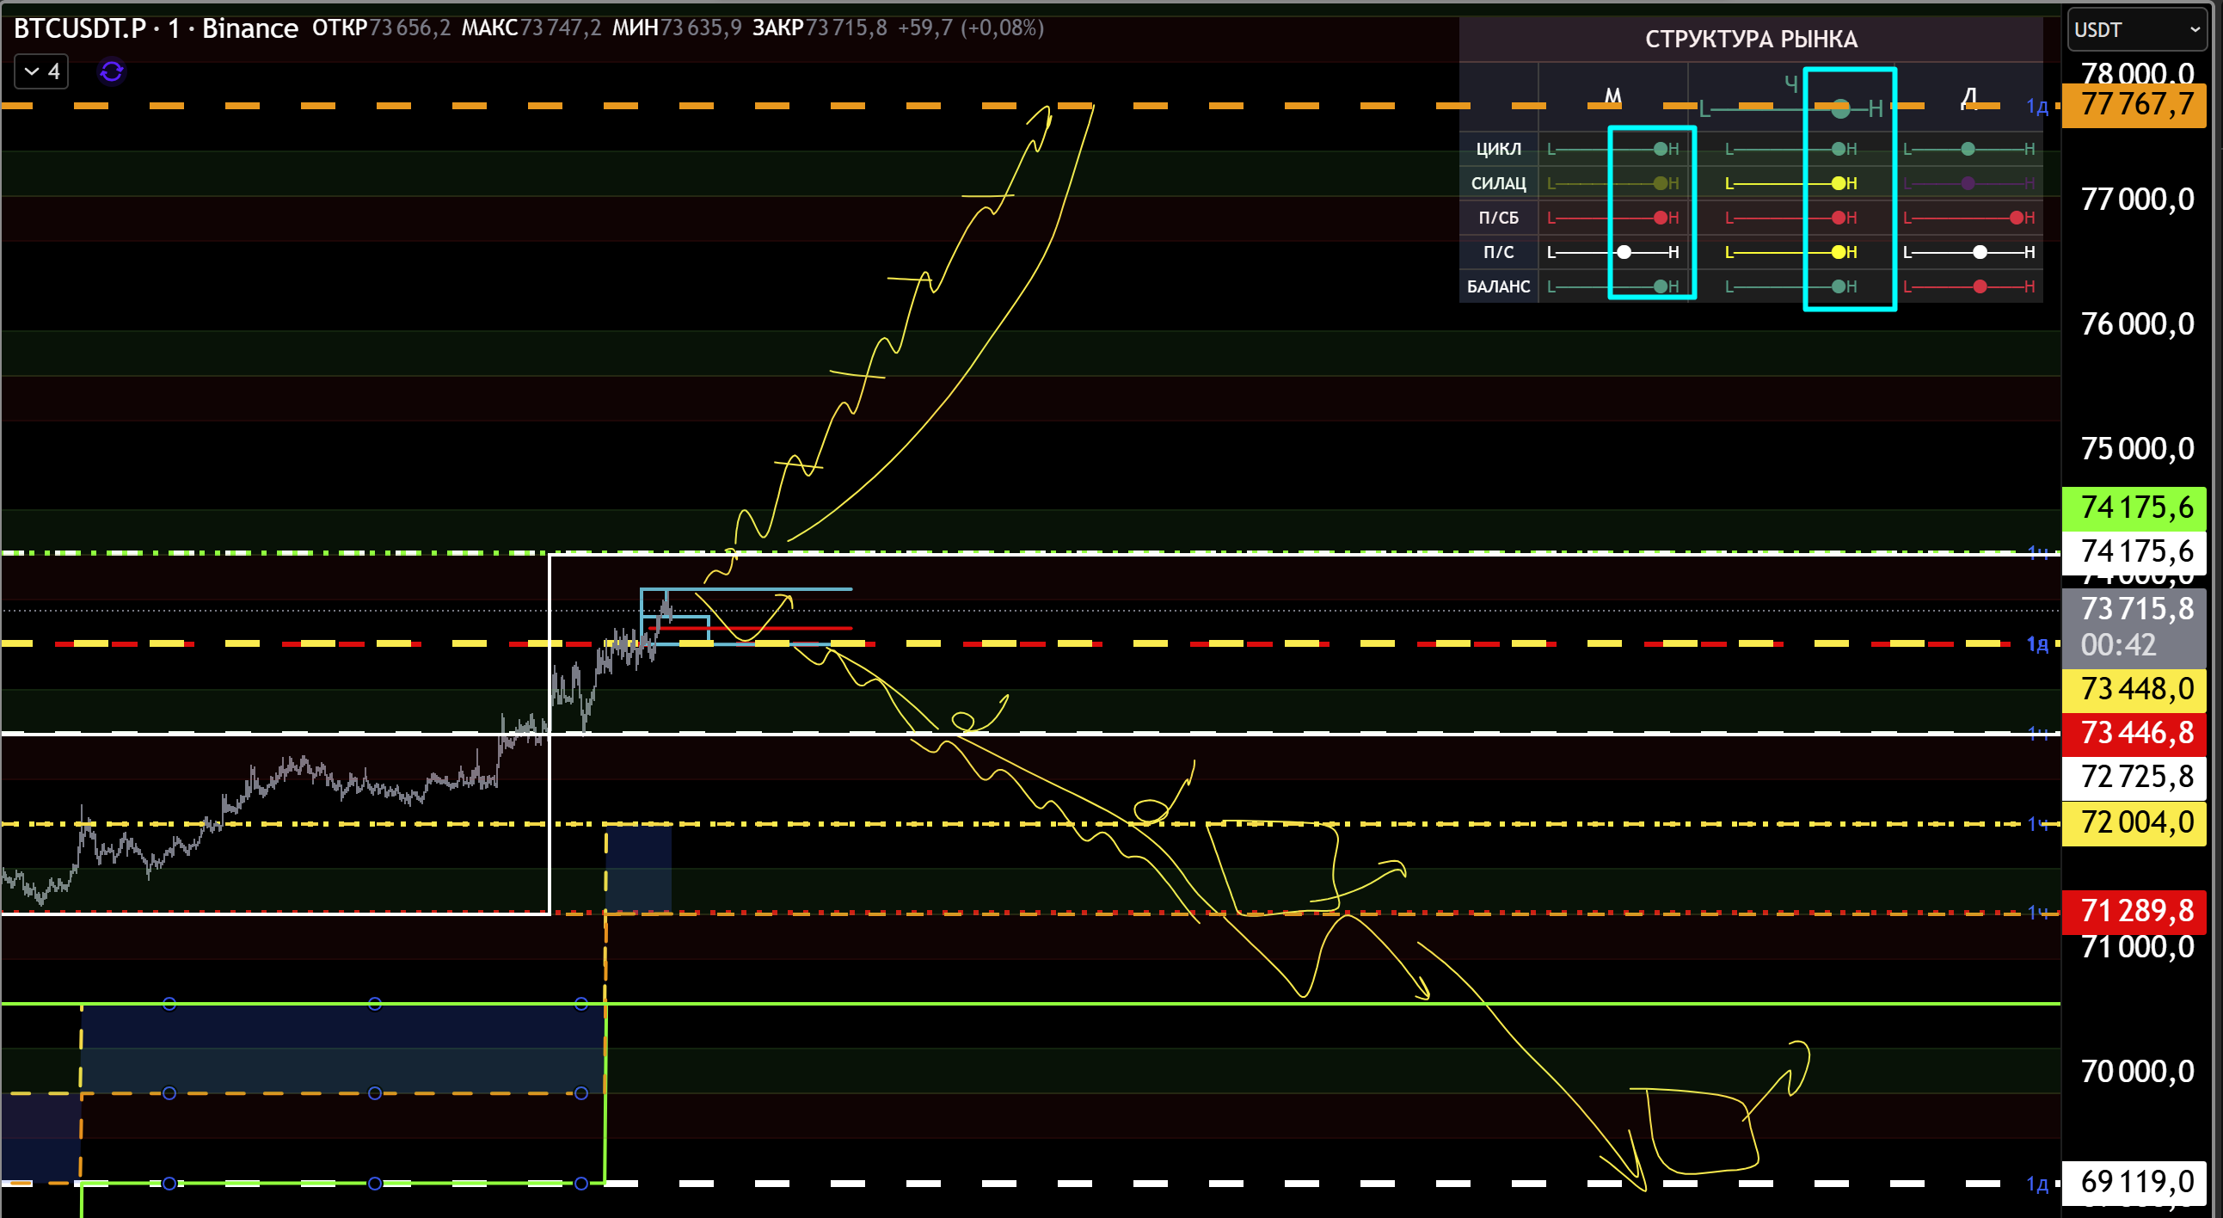The width and height of the screenshot is (2223, 1218).
Task: Click the purple sync refresh icon
Action: pos(111,71)
